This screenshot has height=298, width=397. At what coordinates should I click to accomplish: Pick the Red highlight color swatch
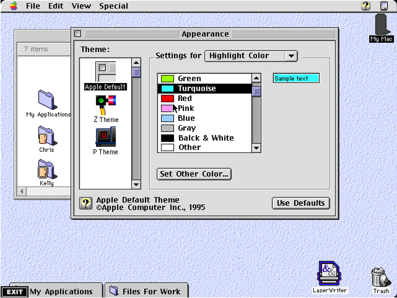[167, 99]
